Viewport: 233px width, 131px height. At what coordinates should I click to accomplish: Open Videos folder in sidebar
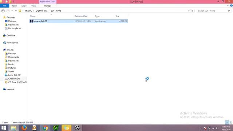tap(11, 71)
